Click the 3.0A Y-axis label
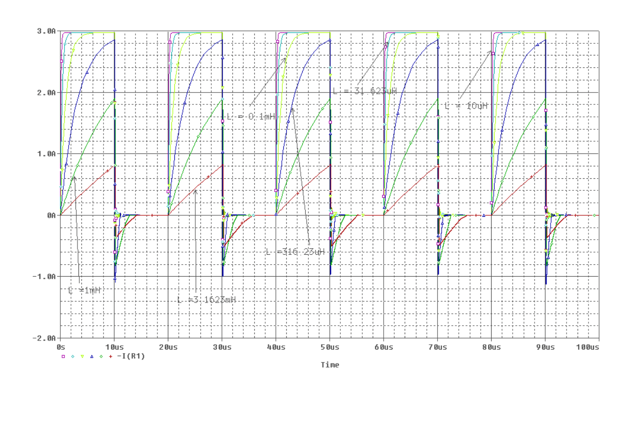This screenshot has width=631, height=446. 46,31
